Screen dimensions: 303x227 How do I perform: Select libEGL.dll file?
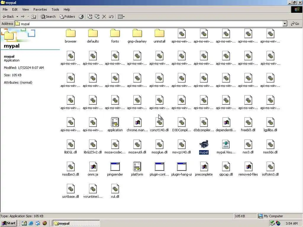click(x=70, y=147)
